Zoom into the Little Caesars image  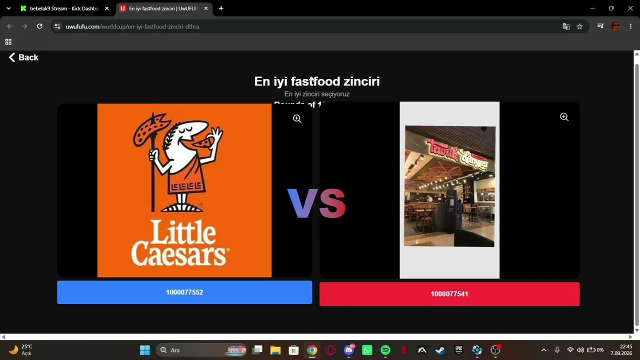[297, 118]
